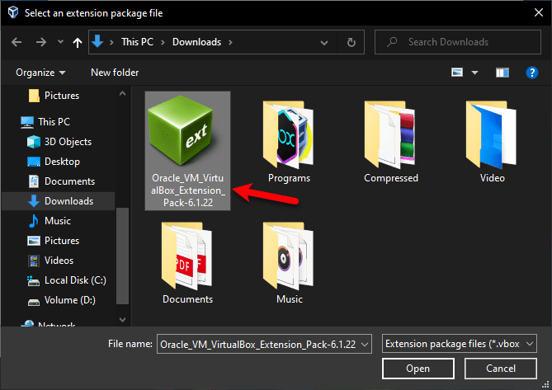This screenshot has height=390, width=552.
Task: Open the Extension package files type dropdown
Action: (459, 344)
